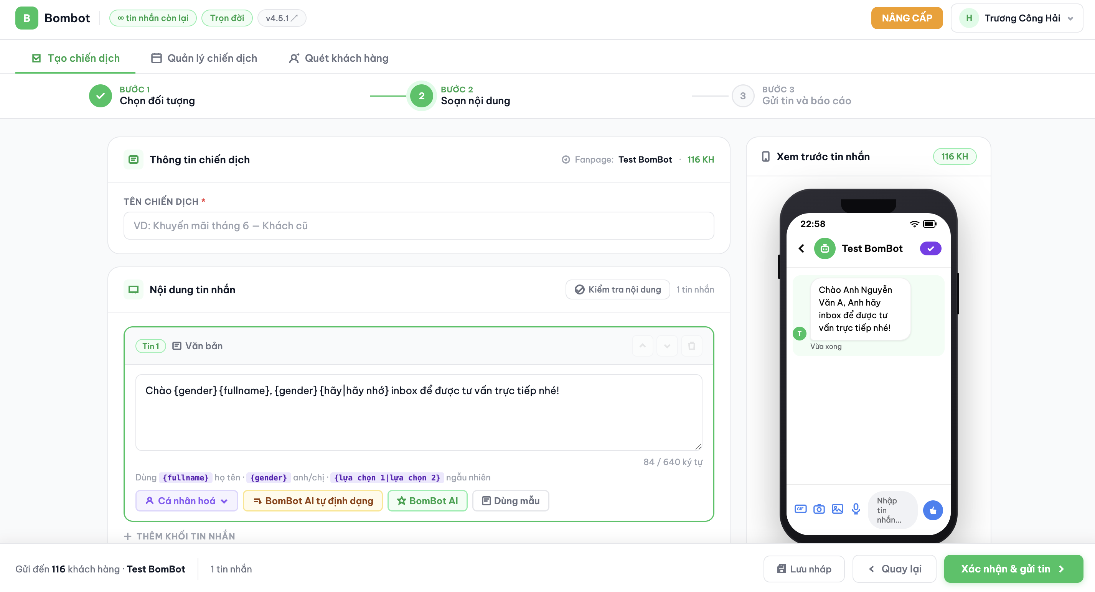This screenshot has width=1095, height=592.
Task: Click the tin nhắn còn lại badge
Action: (153, 18)
